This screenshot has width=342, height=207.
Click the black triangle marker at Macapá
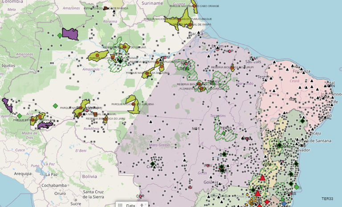tap(198, 32)
